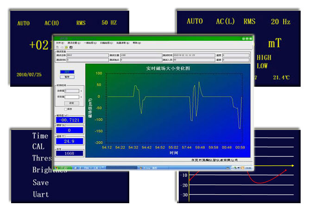Click the new file toolbar icon
315x212 pixels.
(57, 47)
